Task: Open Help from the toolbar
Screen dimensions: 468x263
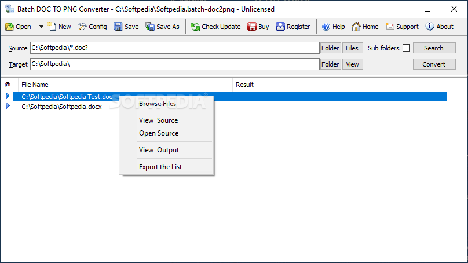Action: click(334, 27)
